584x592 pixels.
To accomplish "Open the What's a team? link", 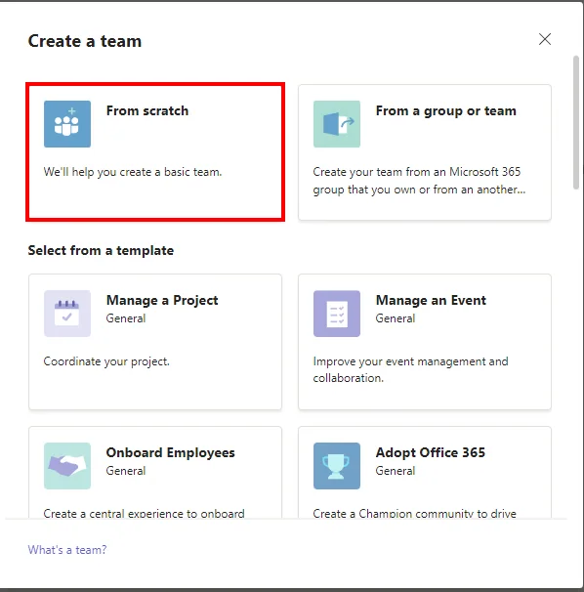I will pos(67,550).
